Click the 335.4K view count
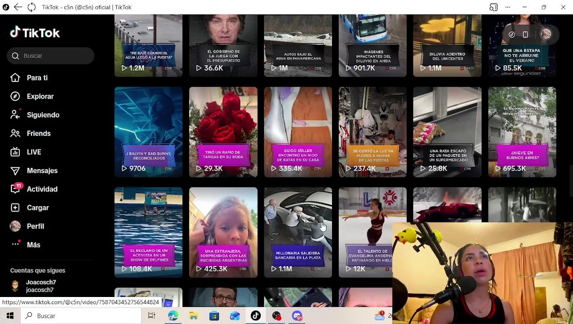Viewport: 573px width, 324px height. [291, 168]
